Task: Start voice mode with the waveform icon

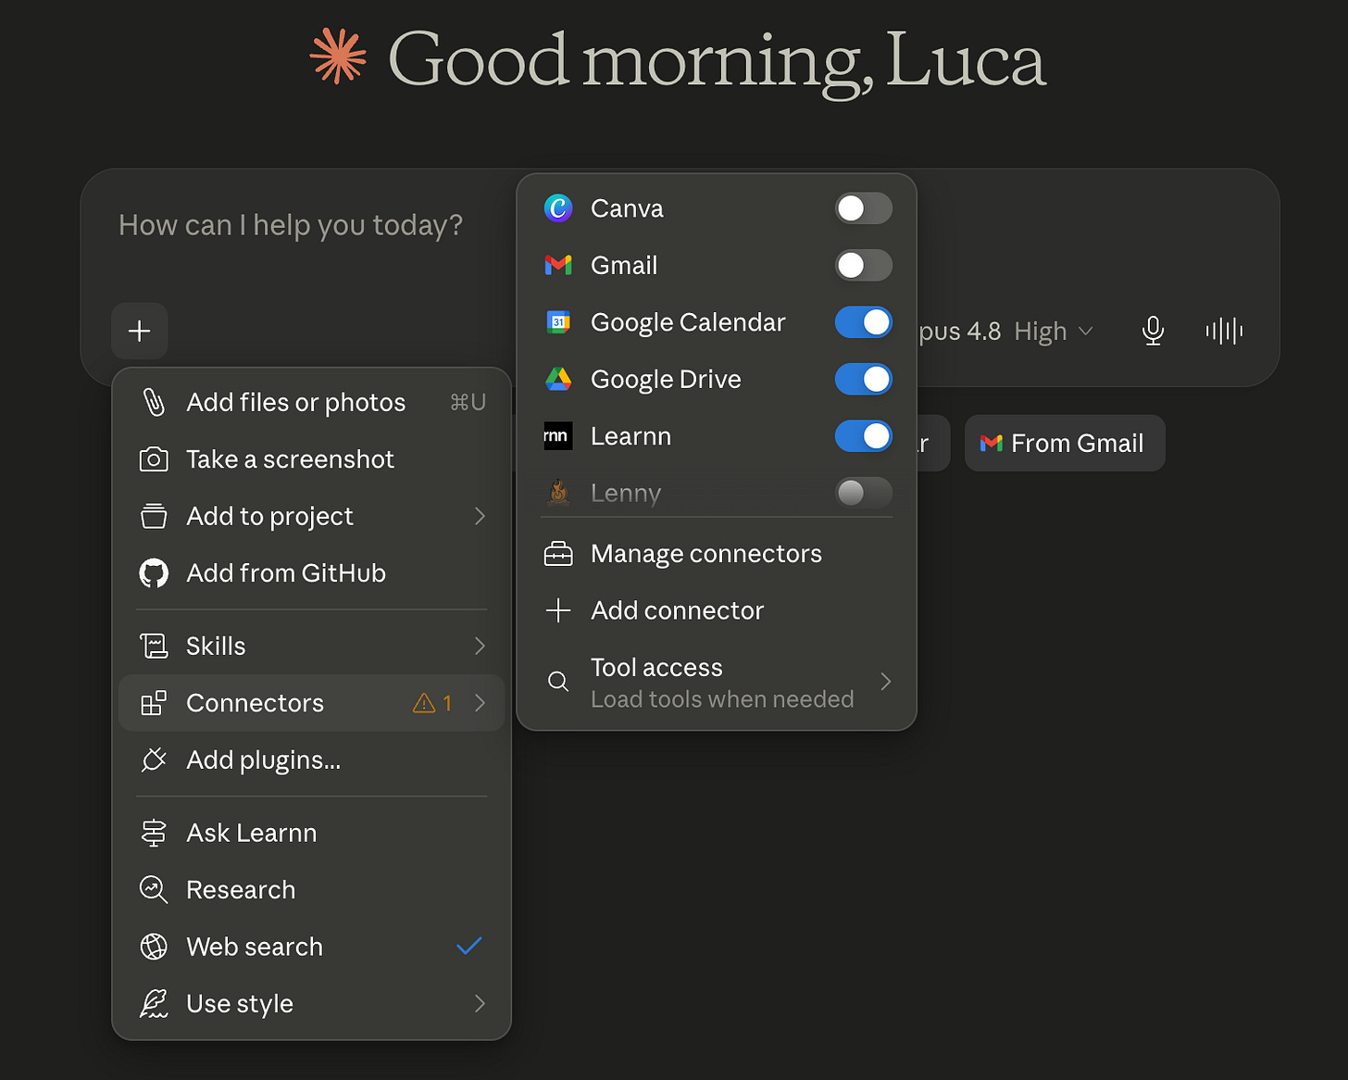Action: (x=1224, y=331)
